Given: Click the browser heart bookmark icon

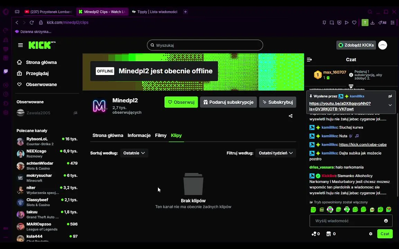Looking at the screenshot, I should pos(354,22).
